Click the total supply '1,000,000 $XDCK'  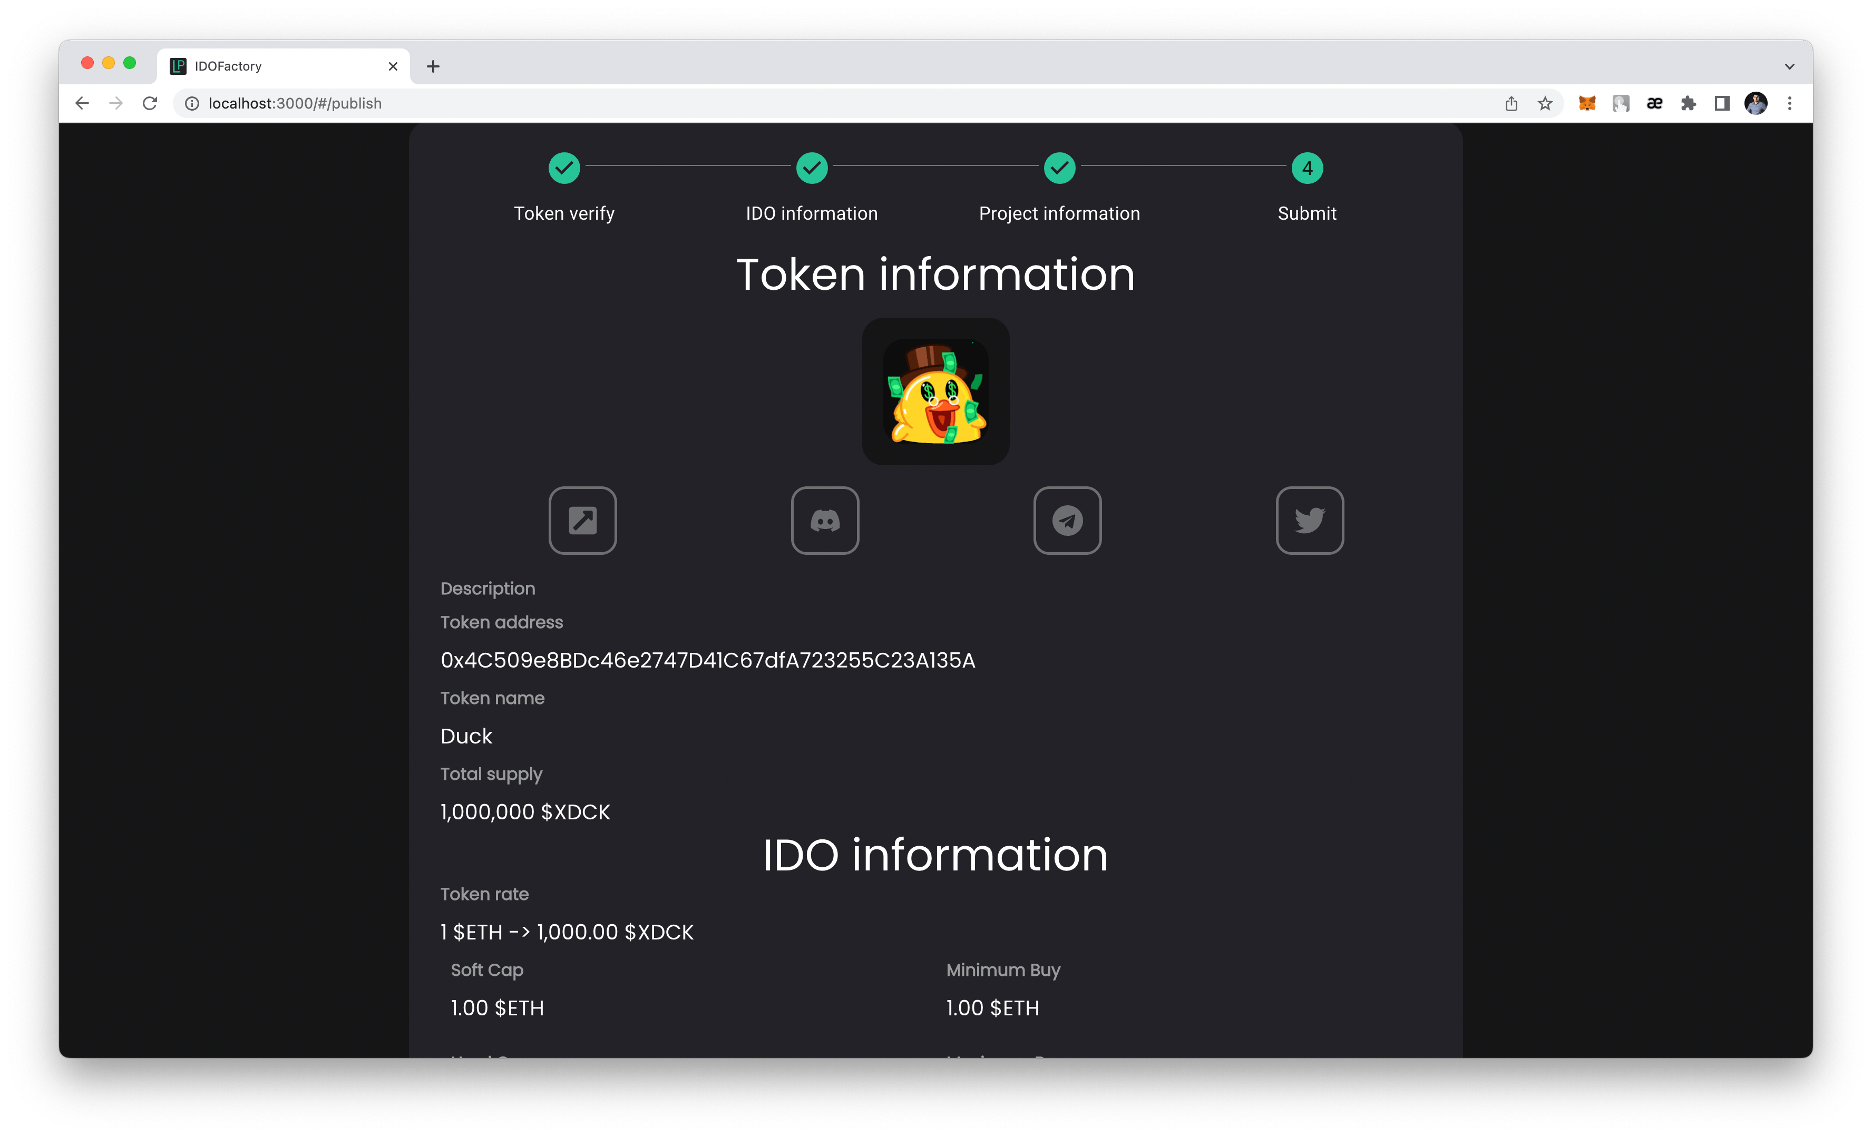[525, 812]
